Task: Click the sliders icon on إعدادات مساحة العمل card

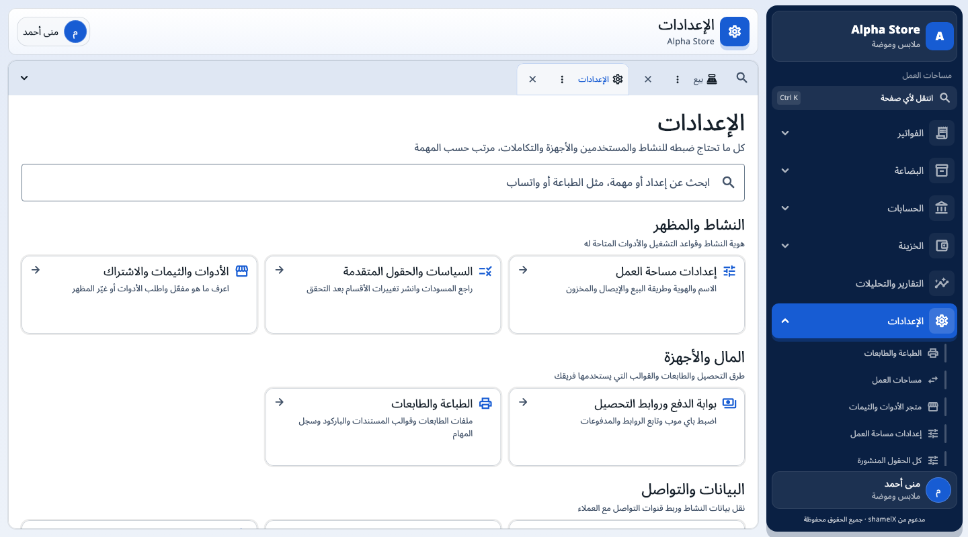Action: (729, 271)
